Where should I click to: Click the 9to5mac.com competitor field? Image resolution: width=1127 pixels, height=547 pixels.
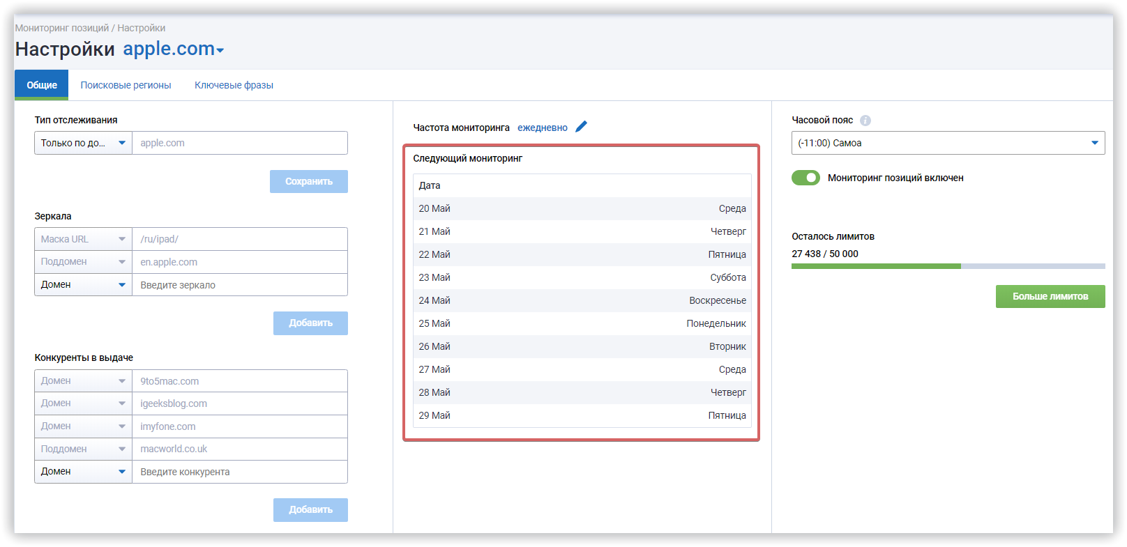tap(240, 381)
